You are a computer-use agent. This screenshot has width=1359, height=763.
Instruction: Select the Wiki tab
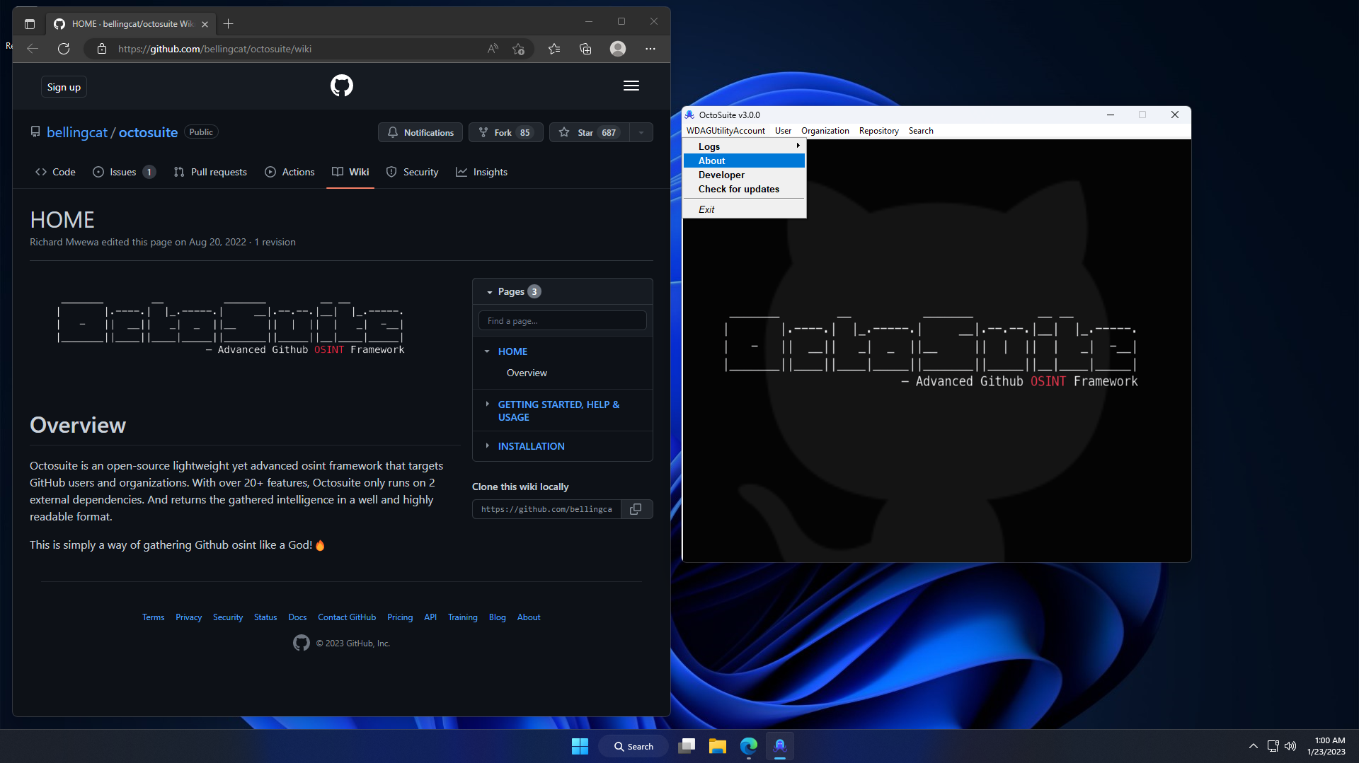pyautogui.click(x=350, y=172)
